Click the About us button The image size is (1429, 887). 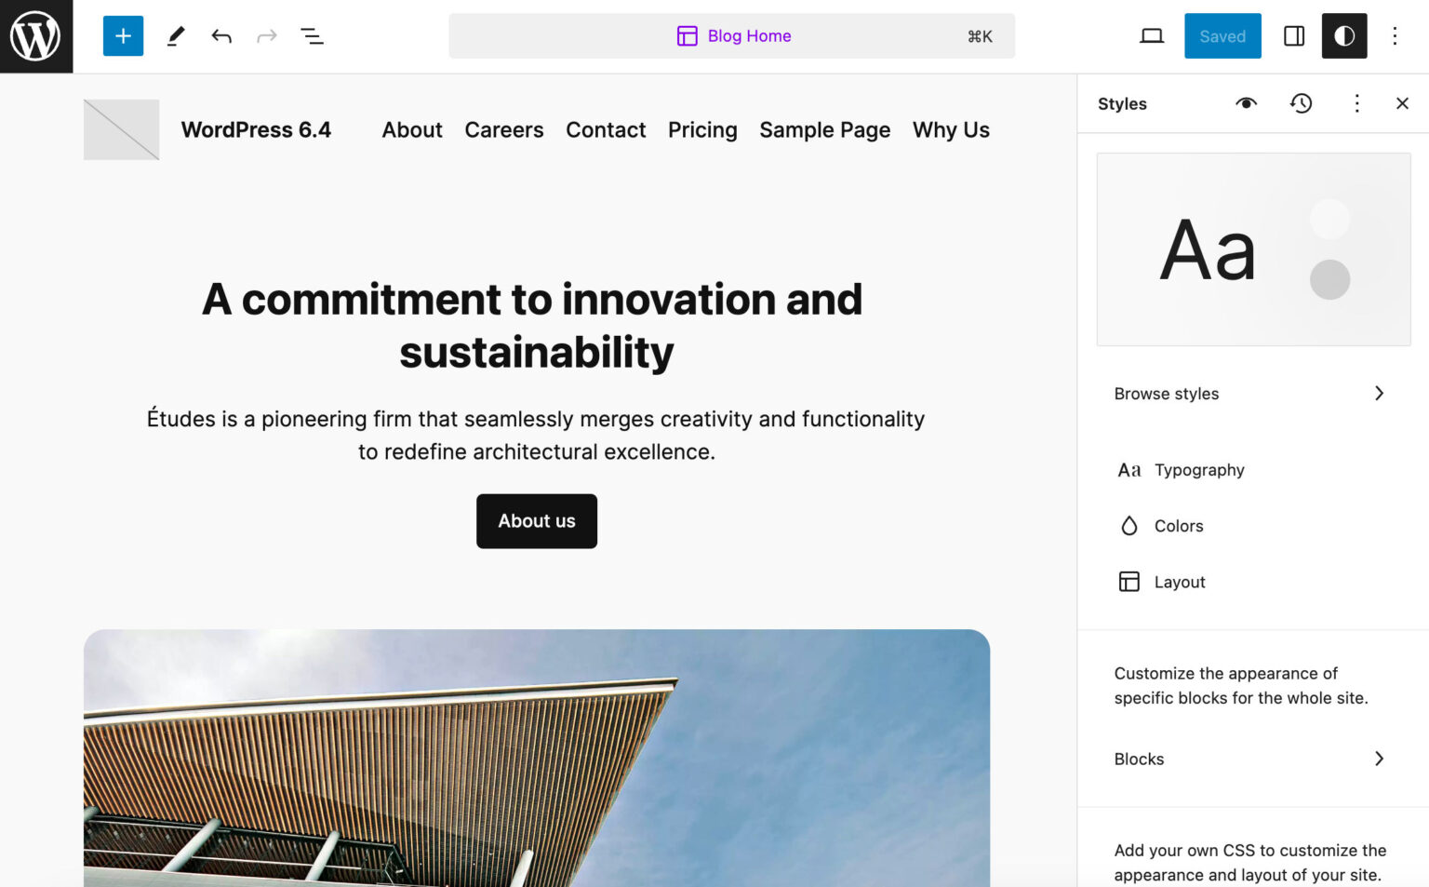click(x=536, y=521)
